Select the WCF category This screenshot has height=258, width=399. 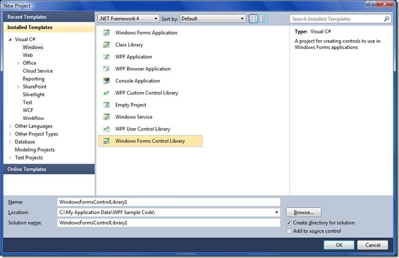pos(28,110)
